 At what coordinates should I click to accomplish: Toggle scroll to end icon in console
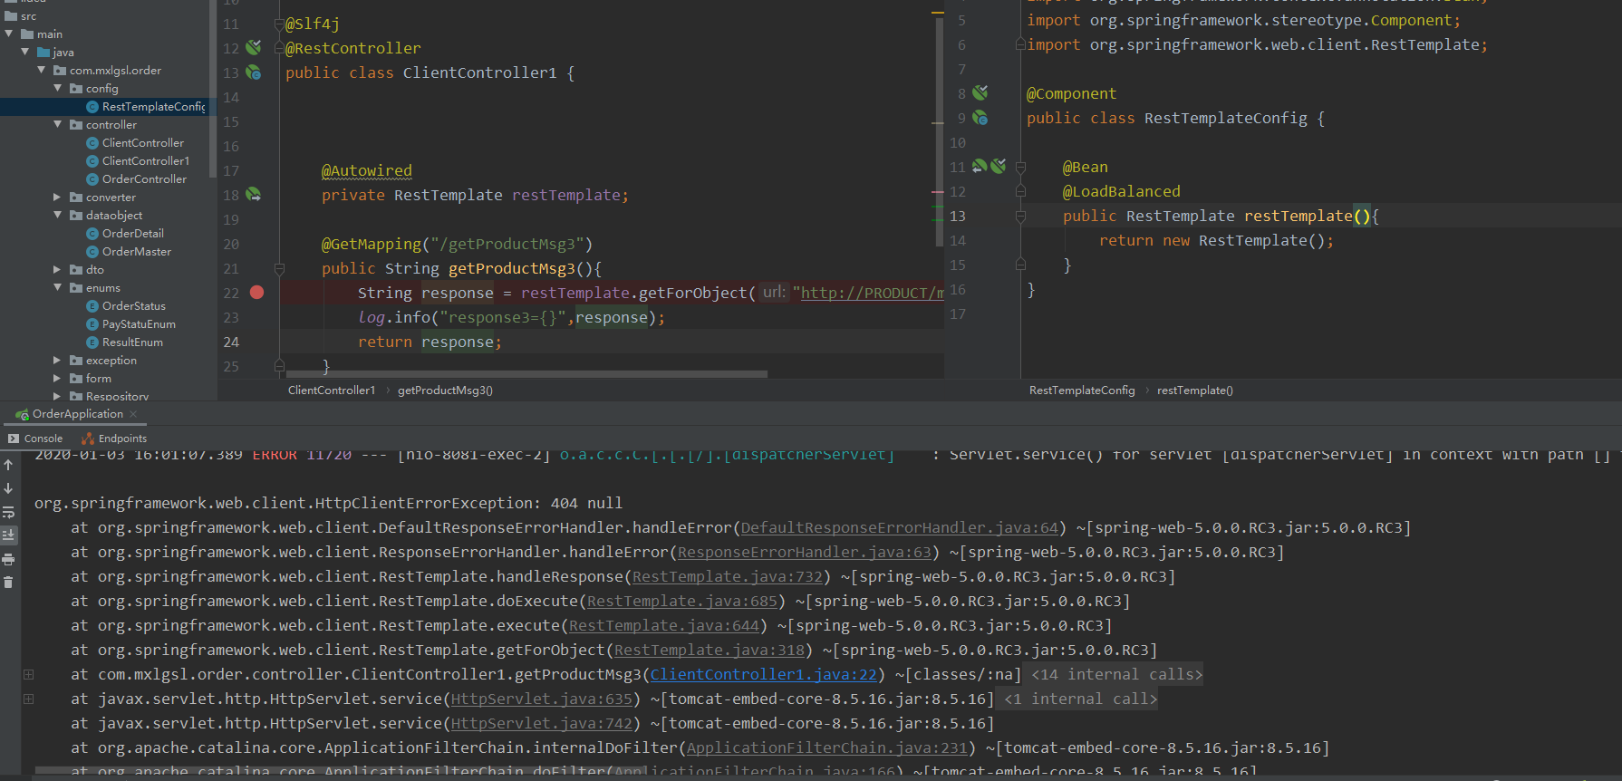[x=8, y=535]
